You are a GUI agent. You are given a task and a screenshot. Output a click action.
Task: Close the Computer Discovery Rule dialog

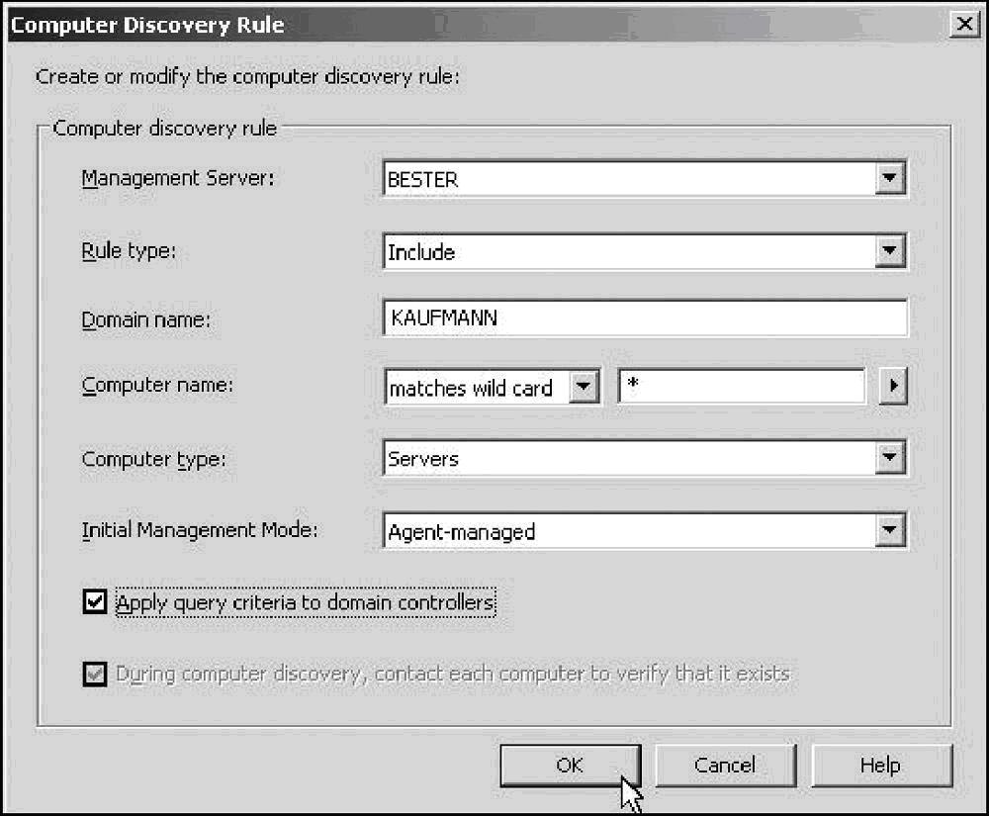(963, 25)
